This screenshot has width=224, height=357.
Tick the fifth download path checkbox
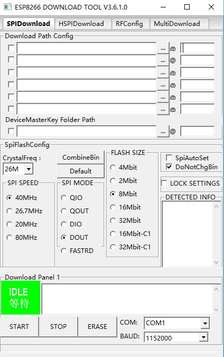[x=11, y=97]
